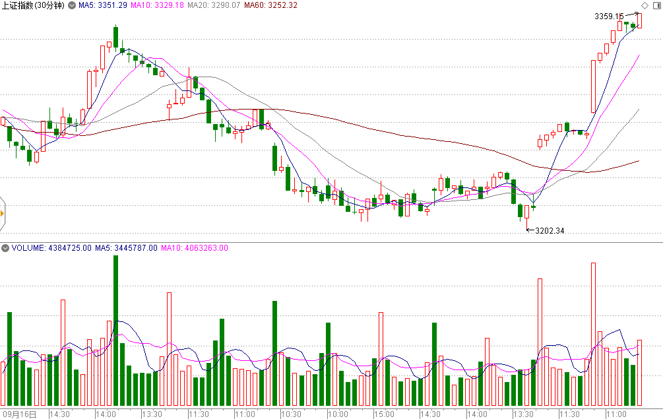Viewport: 663px width, 419px height.
Task: Click the 3202.34 low price marker
Action: point(549,231)
